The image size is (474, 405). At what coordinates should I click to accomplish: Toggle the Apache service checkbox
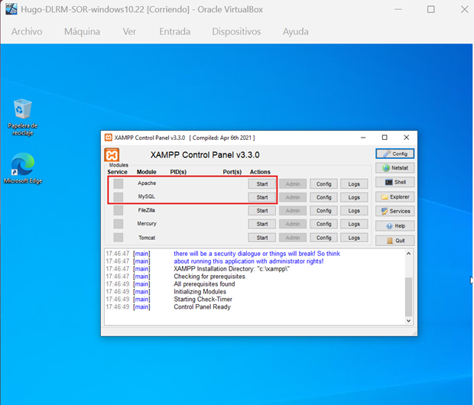click(118, 183)
